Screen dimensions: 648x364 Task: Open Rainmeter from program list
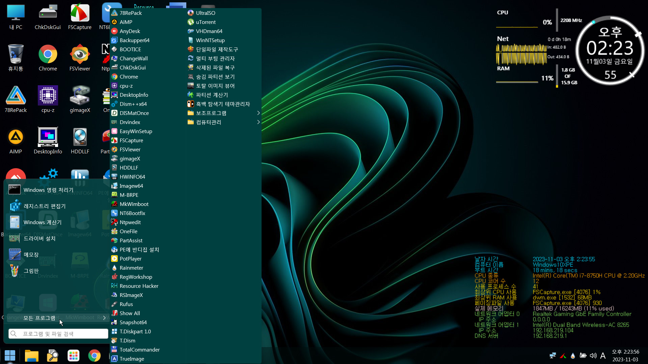pyautogui.click(x=147, y=268)
